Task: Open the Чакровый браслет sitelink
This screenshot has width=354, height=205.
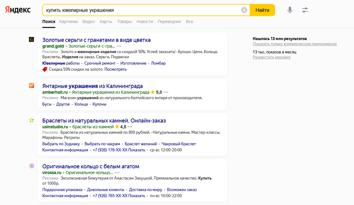Action: [179, 144]
